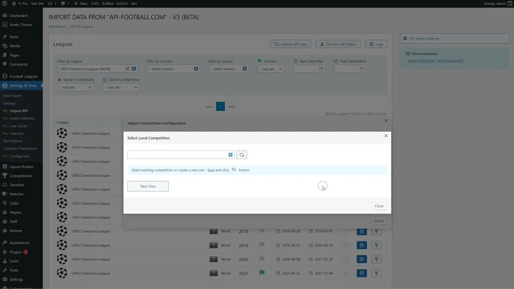Click the Get Your API Status button
Screen dimensions: 514x289
[x=338, y=44]
